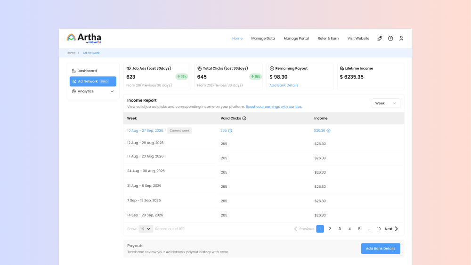This screenshot has width=471, height=265.
Task: Click the Ad Network sidebar icon
Action: point(74,81)
